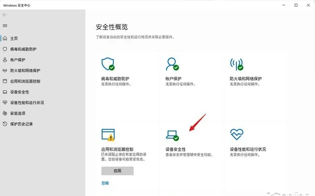Click the large laptop icon of 设备安全性 card
315x196 pixels.
coord(172,135)
